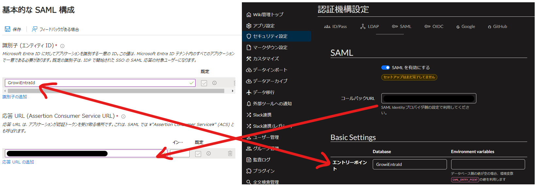Open 監査ログ list icon in sidebar

click(249, 160)
